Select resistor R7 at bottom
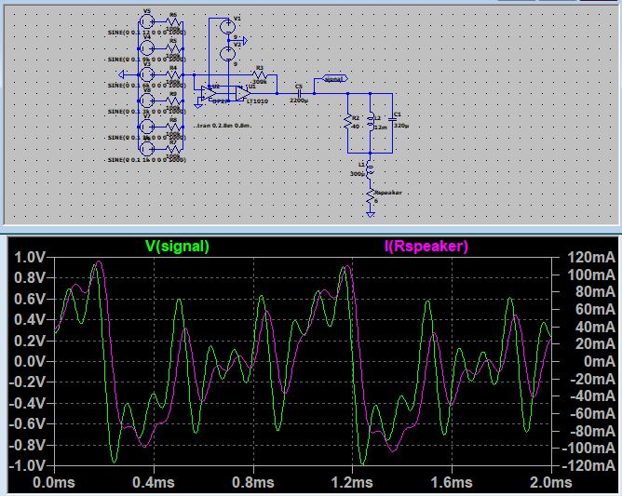The height and width of the screenshot is (496, 622). pyautogui.click(x=173, y=149)
